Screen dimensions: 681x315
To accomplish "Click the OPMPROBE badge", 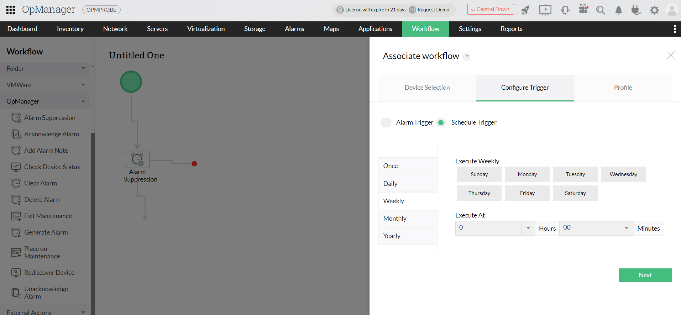I will coord(101,10).
